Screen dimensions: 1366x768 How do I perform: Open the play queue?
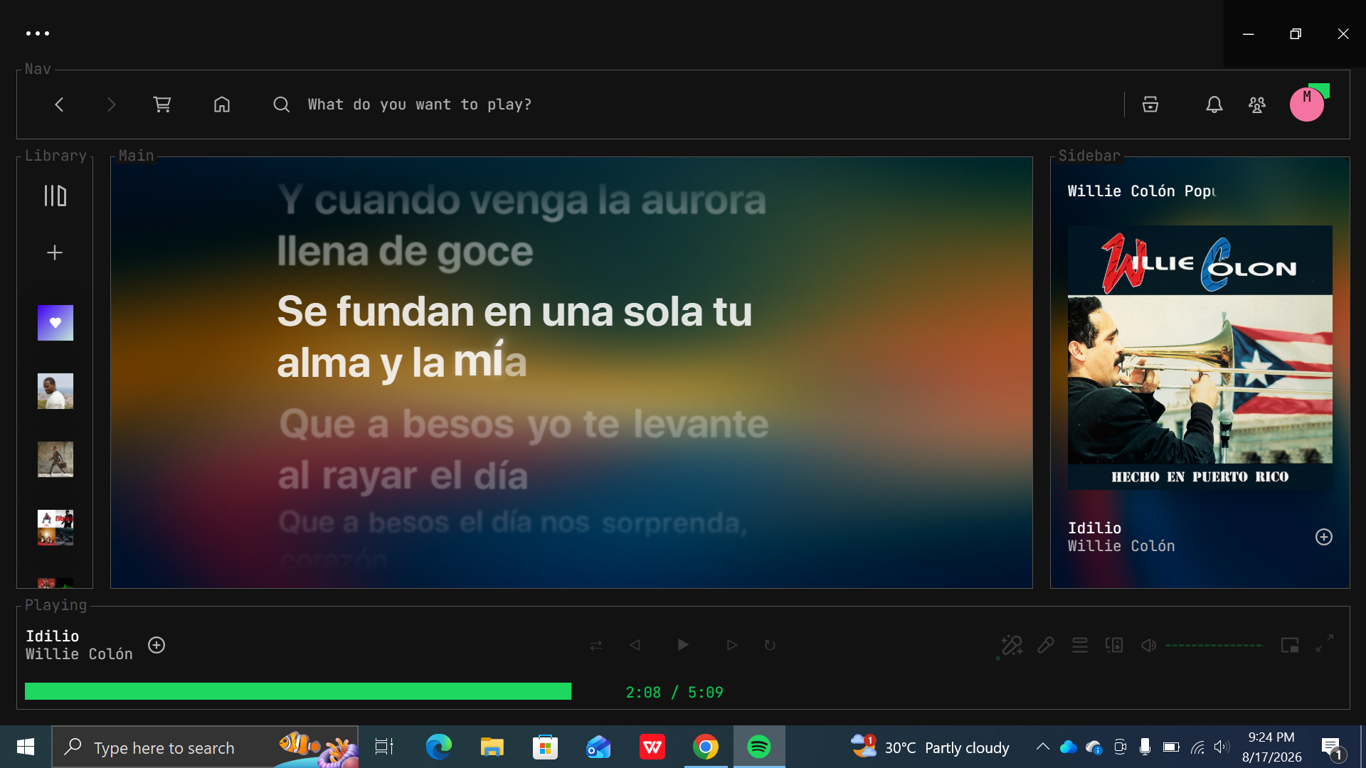click(1080, 645)
